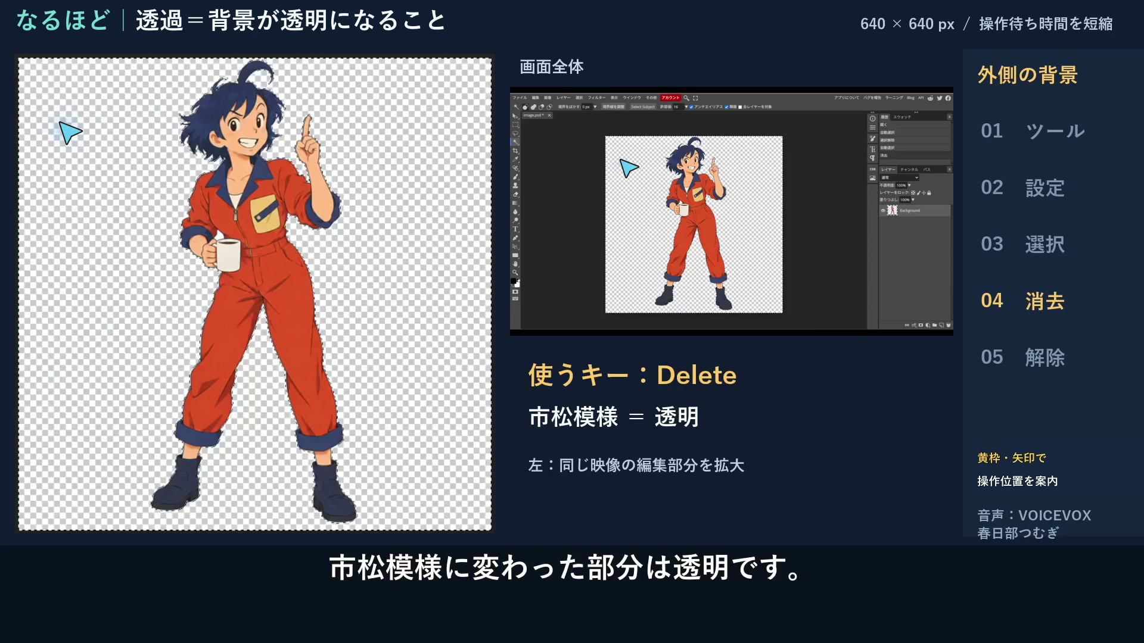The image size is (1144, 643).
Task: Click the trash icon to delete layer
Action: (x=949, y=325)
